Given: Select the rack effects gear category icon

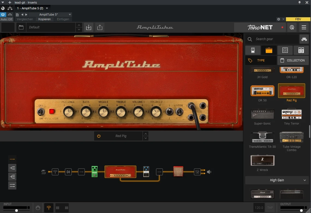Looking at the screenshot, I should [x=301, y=50].
